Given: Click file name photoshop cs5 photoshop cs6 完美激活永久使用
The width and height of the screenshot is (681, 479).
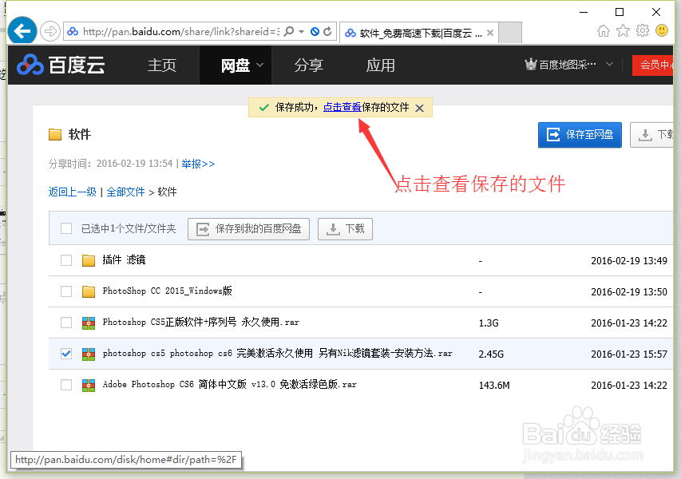Looking at the screenshot, I should (x=278, y=353).
